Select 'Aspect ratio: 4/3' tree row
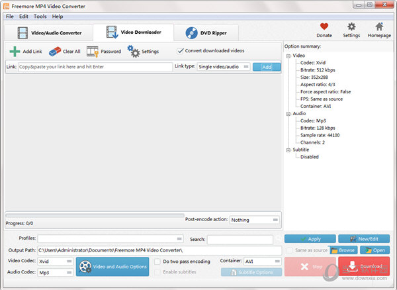The width and height of the screenshot is (397, 290). click(x=318, y=84)
